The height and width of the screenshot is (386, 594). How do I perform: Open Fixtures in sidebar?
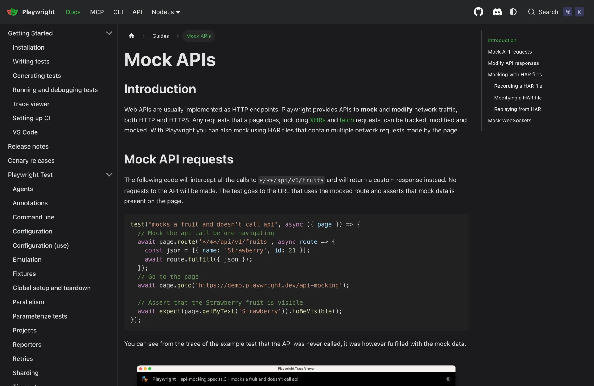(24, 274)
